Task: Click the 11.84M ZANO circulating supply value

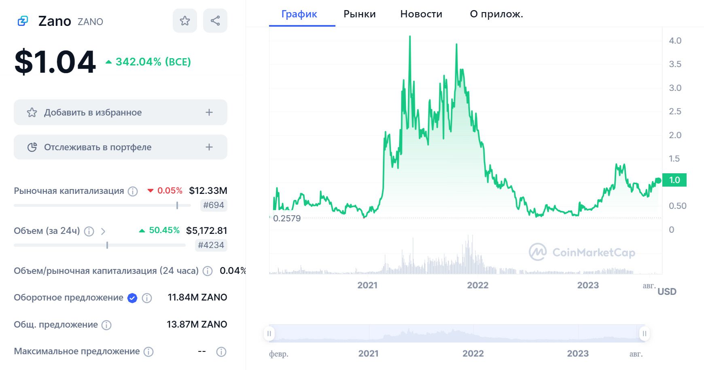Action: click(197, 297)
